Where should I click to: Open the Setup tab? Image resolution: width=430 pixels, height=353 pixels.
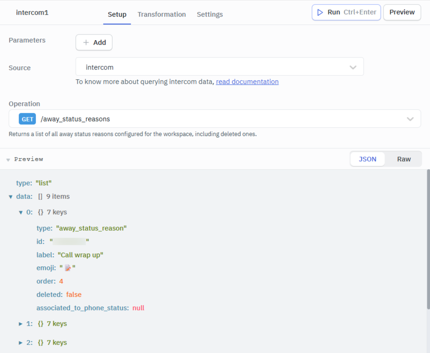tap(117, 14)
